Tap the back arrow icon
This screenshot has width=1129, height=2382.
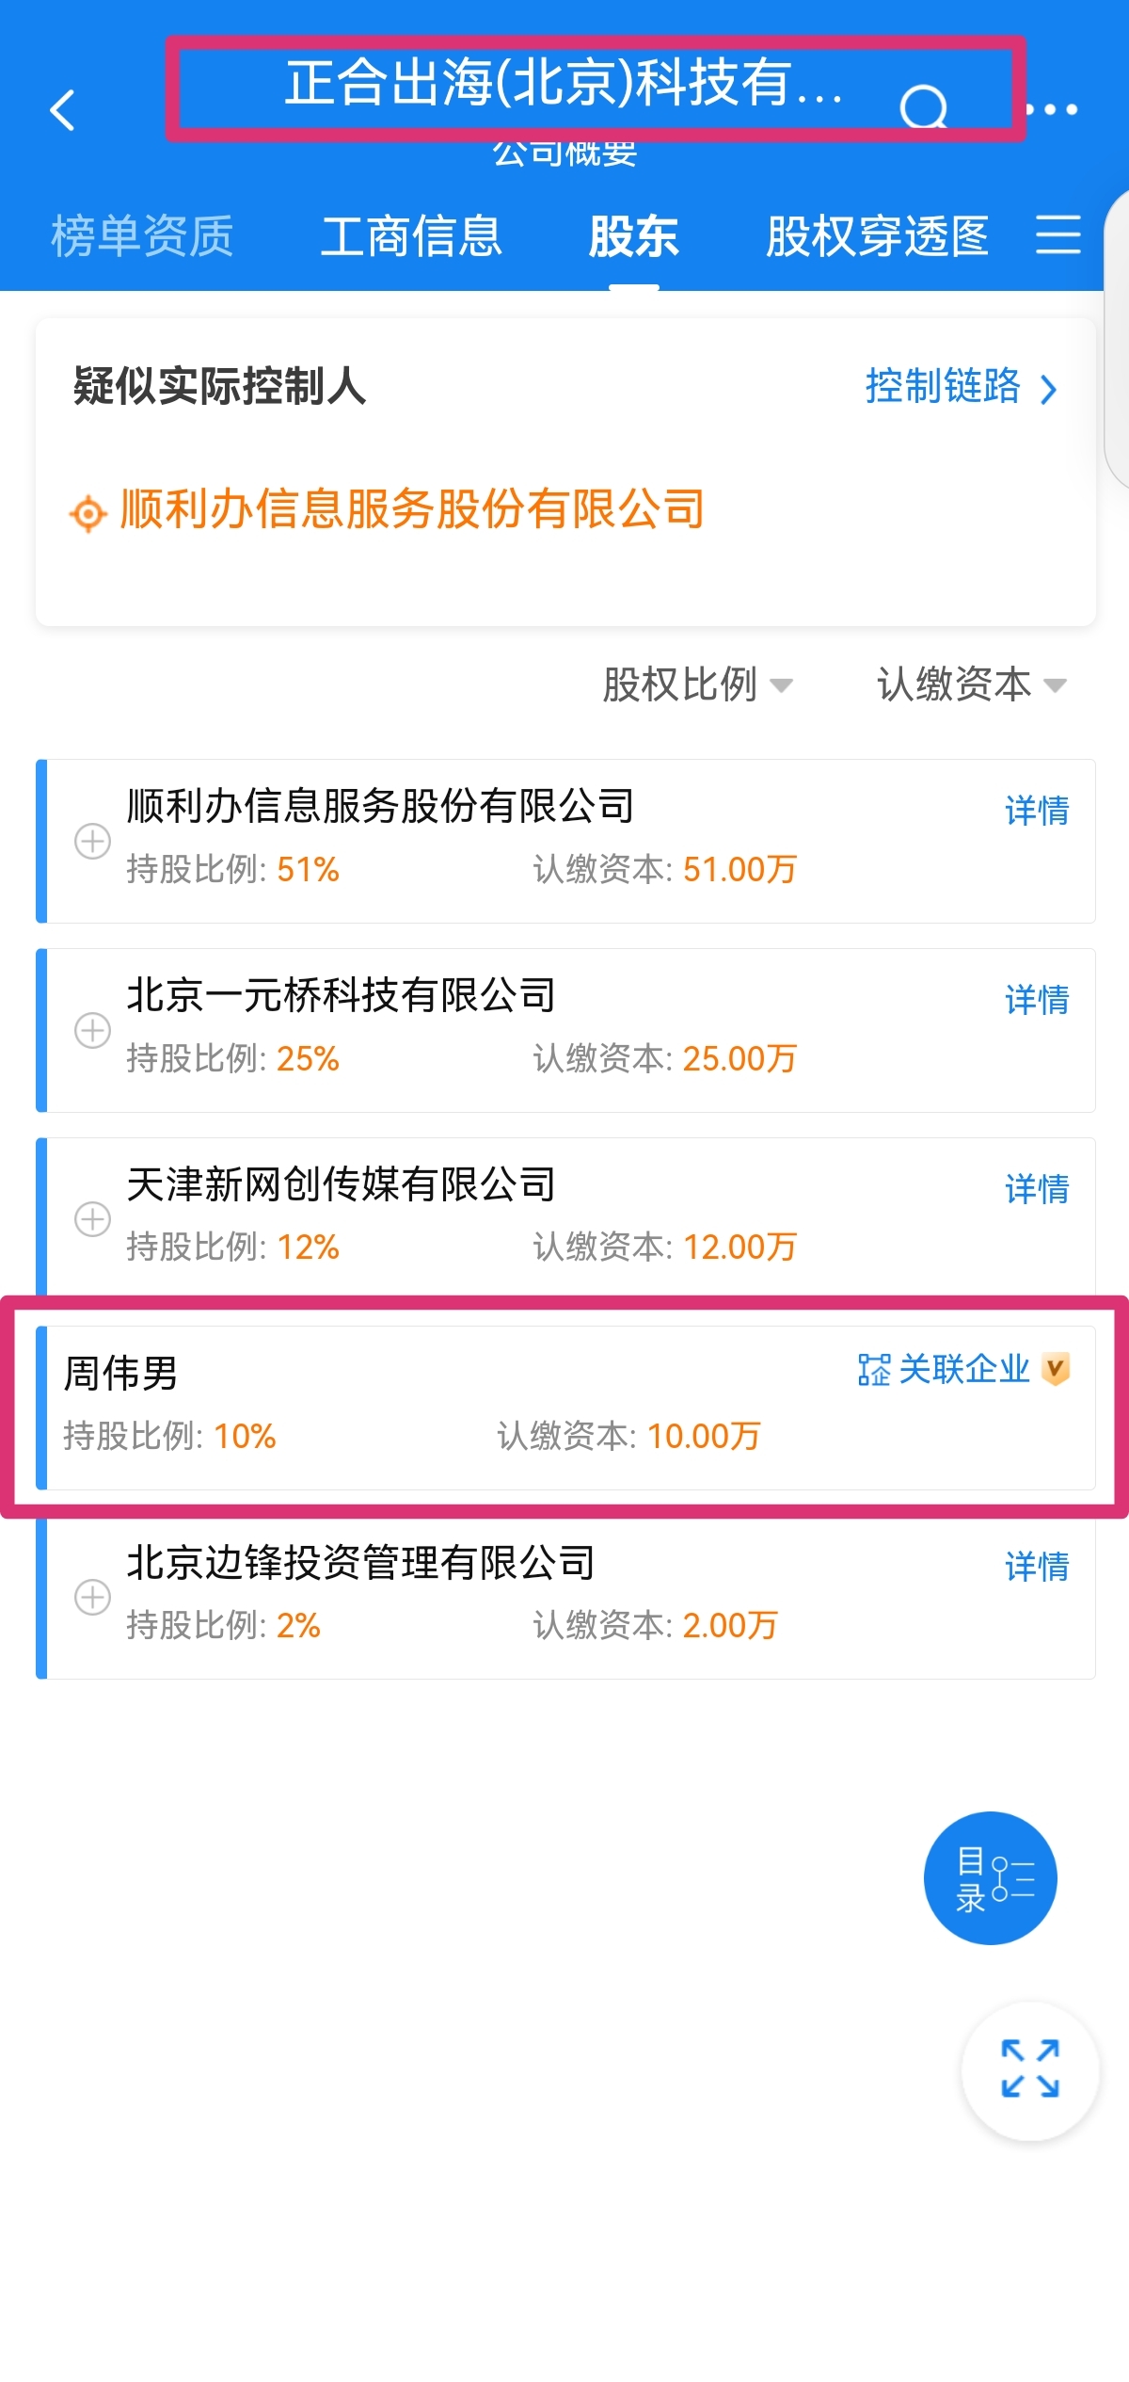click(x=62, y=110)
